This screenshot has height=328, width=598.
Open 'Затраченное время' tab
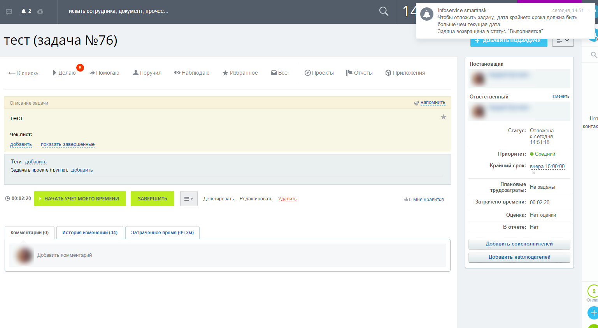[162, 233]
